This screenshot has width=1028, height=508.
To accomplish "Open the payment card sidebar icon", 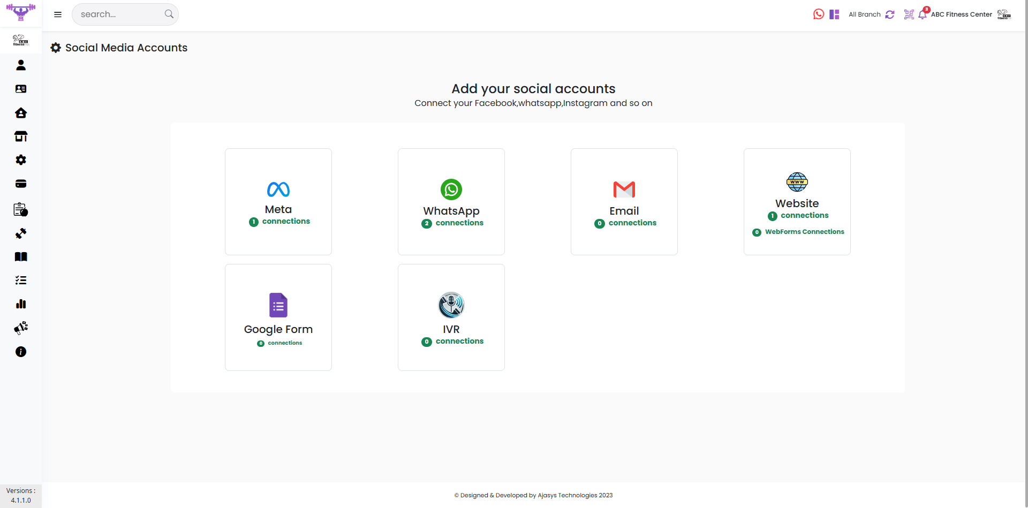I will pos(21,184).
